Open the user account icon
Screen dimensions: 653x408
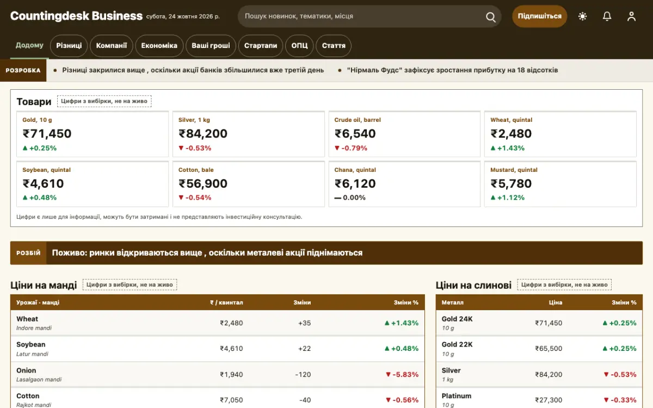click(x=631, y=16)
